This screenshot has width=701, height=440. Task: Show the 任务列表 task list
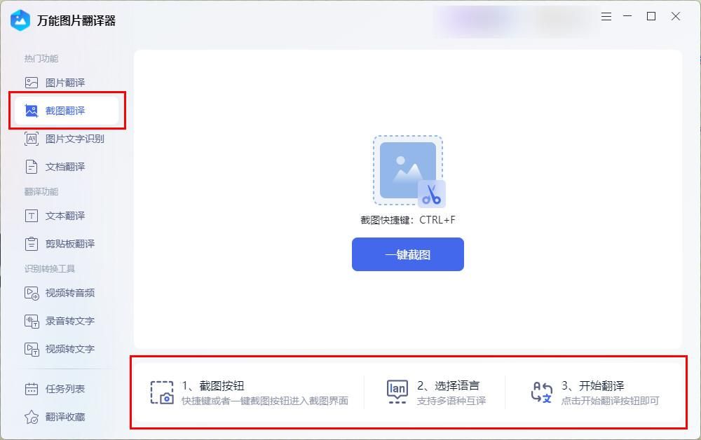(x=67, y=389)
